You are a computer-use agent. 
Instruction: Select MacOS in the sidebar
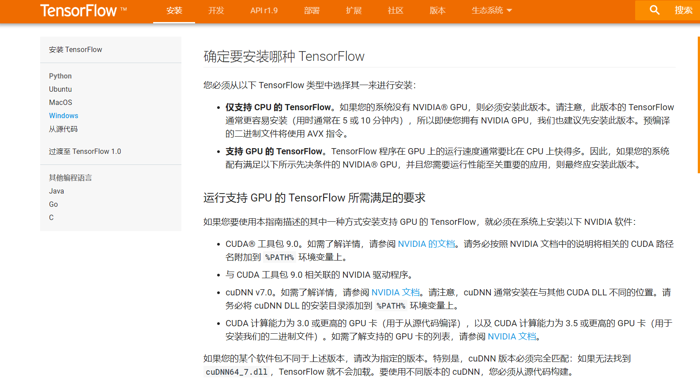(60, 102)
